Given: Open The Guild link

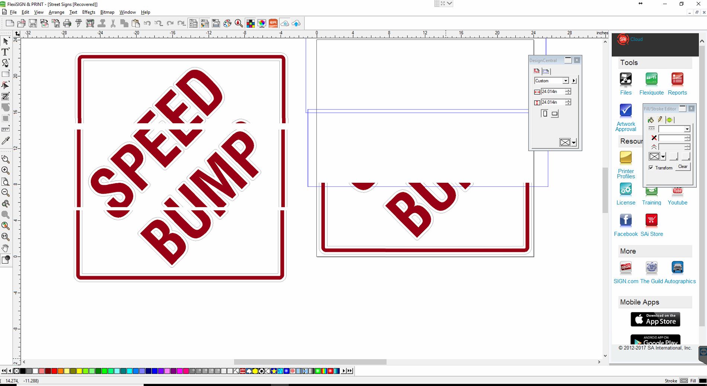Looking at the screenshot, I should point(652,272).
